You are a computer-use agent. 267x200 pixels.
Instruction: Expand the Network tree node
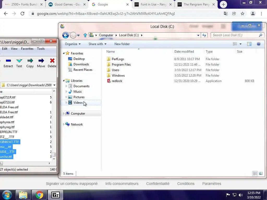(x=64, y=124)
